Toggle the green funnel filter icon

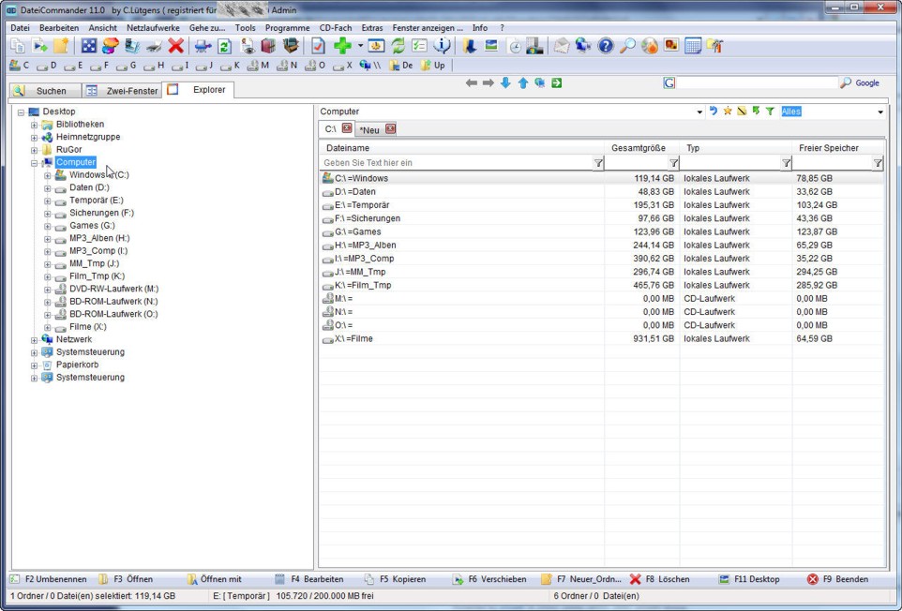coord(770,112)
